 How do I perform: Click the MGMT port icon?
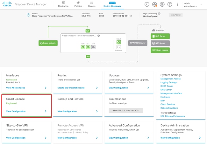(x=118, y=42)
